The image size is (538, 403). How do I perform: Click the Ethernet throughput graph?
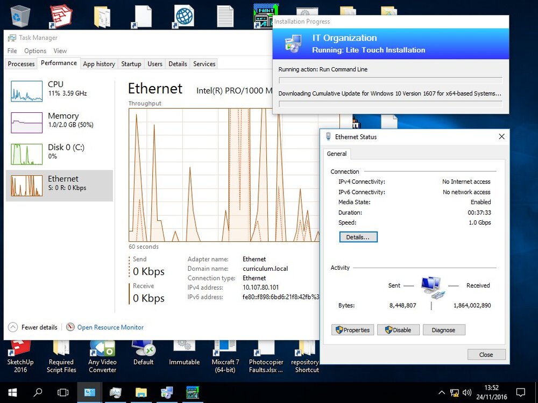click(x=224, y=175)
